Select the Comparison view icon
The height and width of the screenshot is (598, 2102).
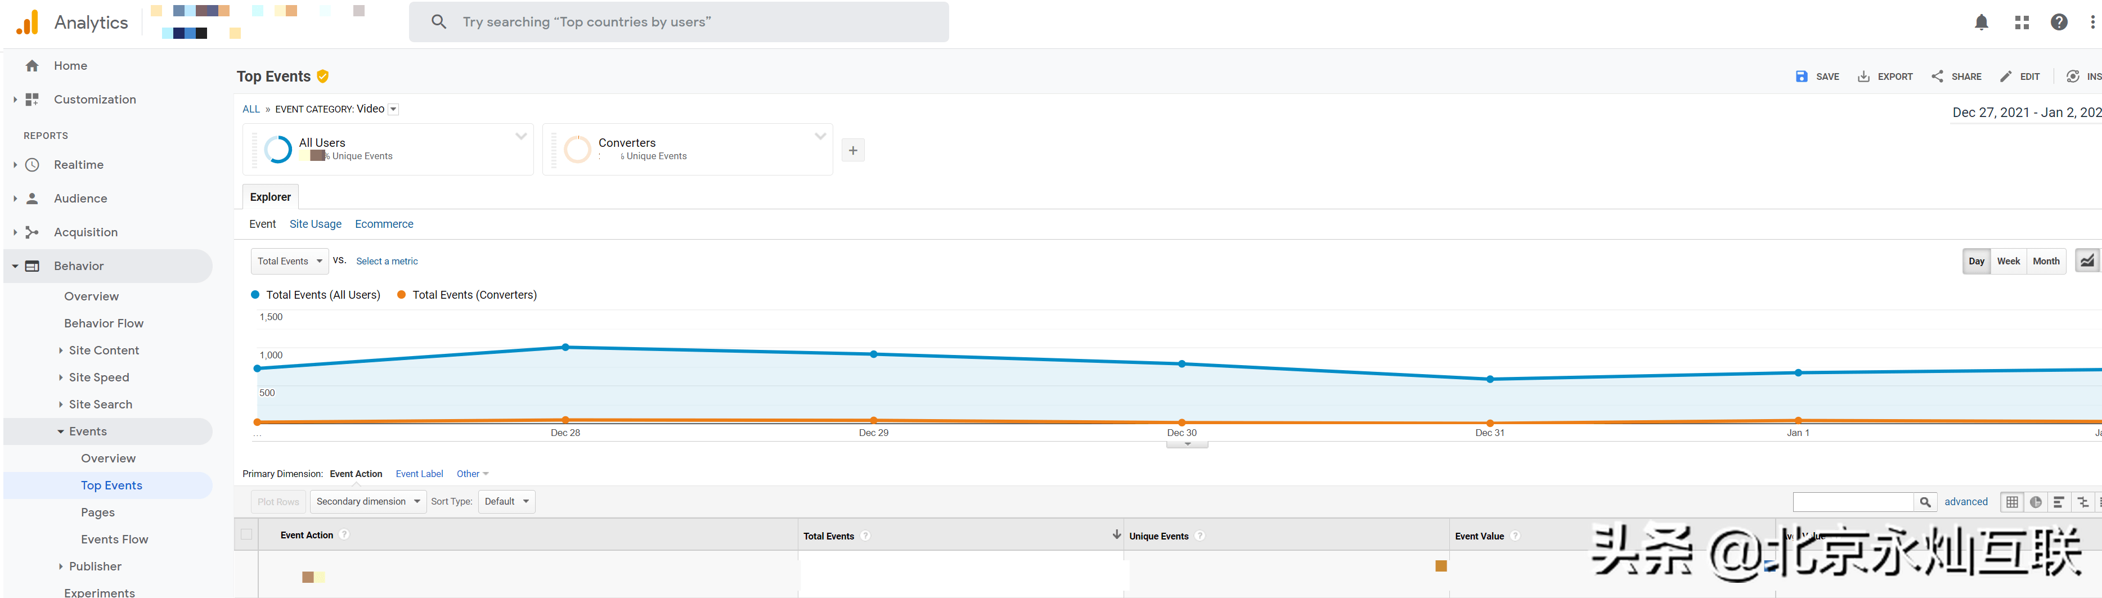2082,502
